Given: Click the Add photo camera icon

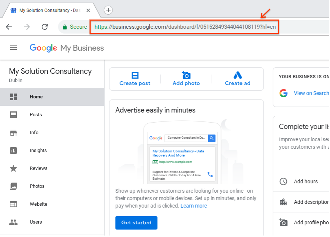Looking at the screenshot, I should click(x=186, y=75).
